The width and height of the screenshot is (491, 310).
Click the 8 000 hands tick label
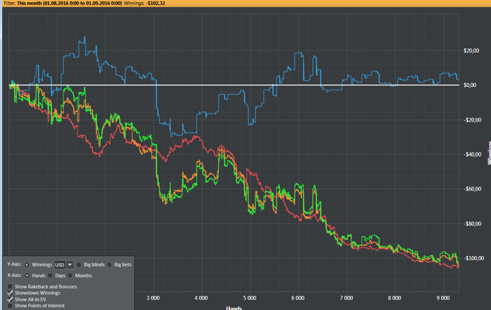(x=394, y=298)
